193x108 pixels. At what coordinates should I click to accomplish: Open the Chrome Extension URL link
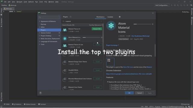129,74
